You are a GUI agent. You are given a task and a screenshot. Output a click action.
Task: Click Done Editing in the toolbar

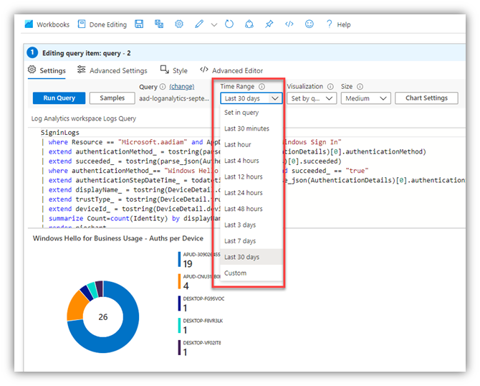click(x=102, y=24)
